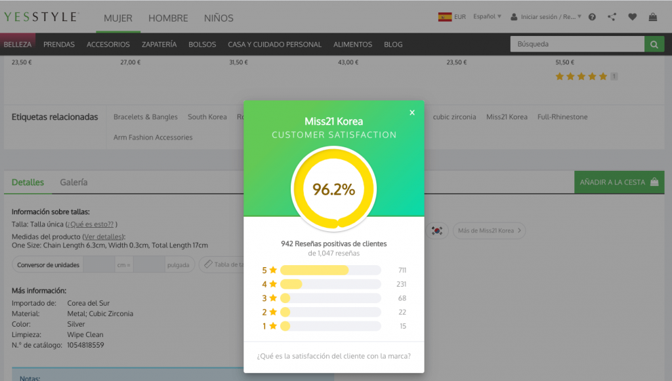
Task: Click the 5-star rating bar
Action: click(x=331, y=270)
